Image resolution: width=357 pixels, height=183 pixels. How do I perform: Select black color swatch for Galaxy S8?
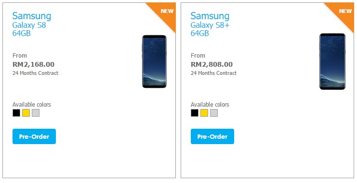point(16,113)
